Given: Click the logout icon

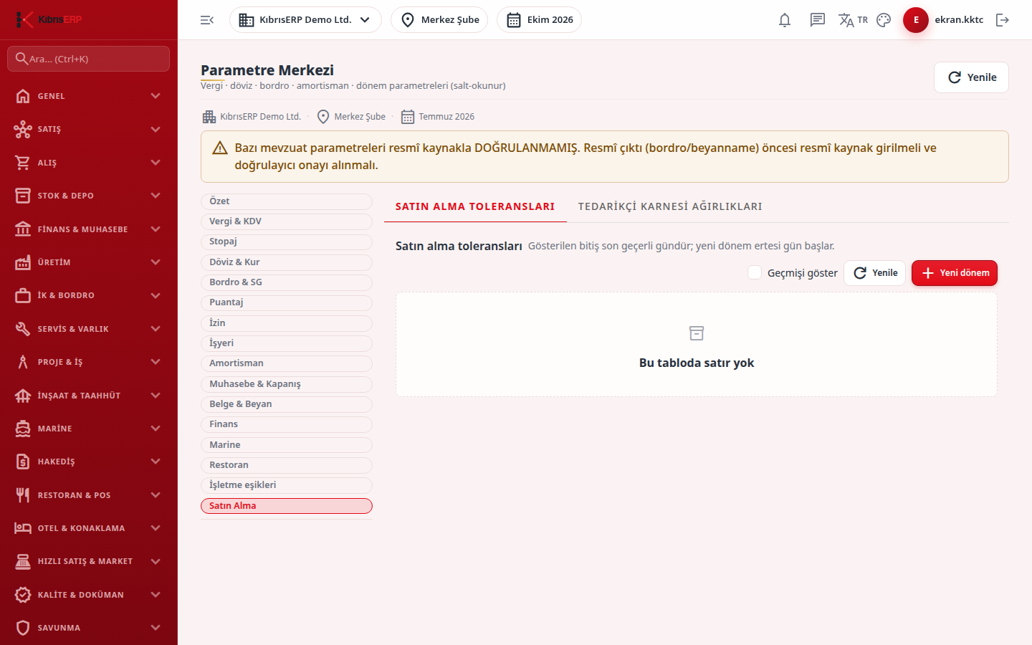Looking at the screenshot, I should click(x=1003, y=20).
